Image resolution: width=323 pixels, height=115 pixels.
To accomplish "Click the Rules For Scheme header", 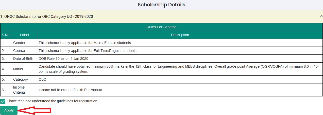I will 161,27.
